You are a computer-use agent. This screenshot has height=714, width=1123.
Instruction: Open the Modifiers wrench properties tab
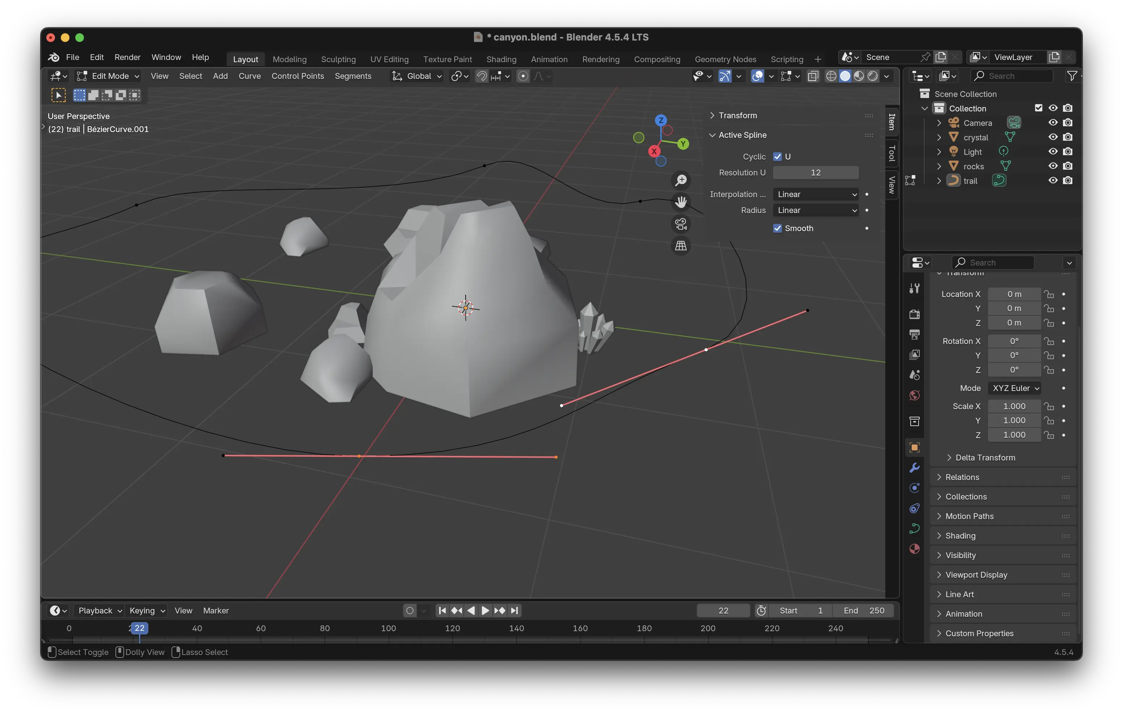click(x=914, y=468)
